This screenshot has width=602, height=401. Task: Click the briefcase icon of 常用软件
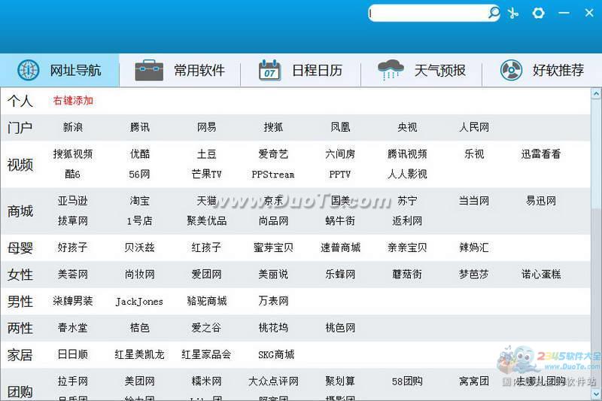pyautogui.click(x=149, y=70)
